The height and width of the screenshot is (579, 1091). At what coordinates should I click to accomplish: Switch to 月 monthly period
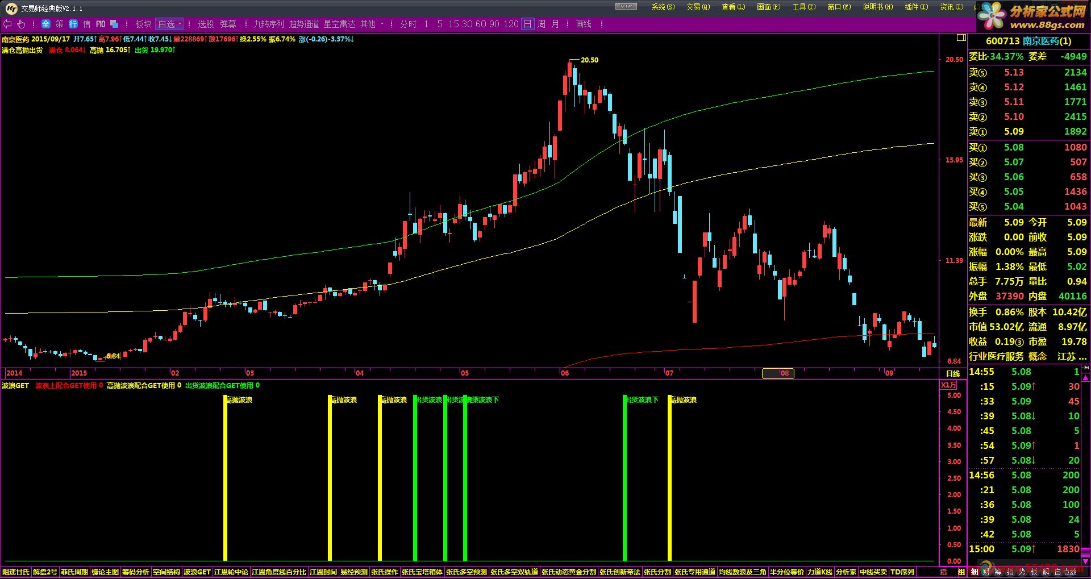pyautogui.click(x=555, y=24)
